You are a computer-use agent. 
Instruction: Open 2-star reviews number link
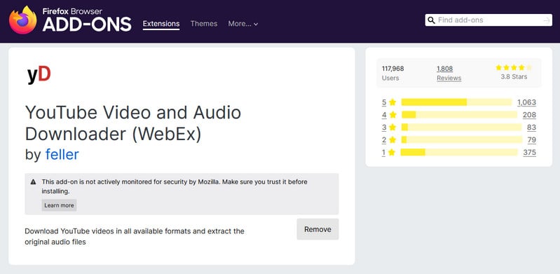384,140
